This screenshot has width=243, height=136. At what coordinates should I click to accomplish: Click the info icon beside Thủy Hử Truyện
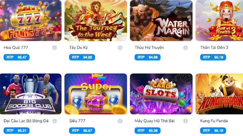point(185,48)
